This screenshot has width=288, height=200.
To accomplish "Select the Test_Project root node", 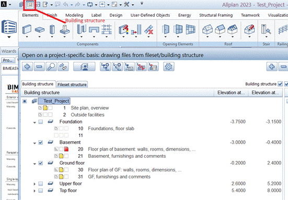I will (x=54, y=101).
